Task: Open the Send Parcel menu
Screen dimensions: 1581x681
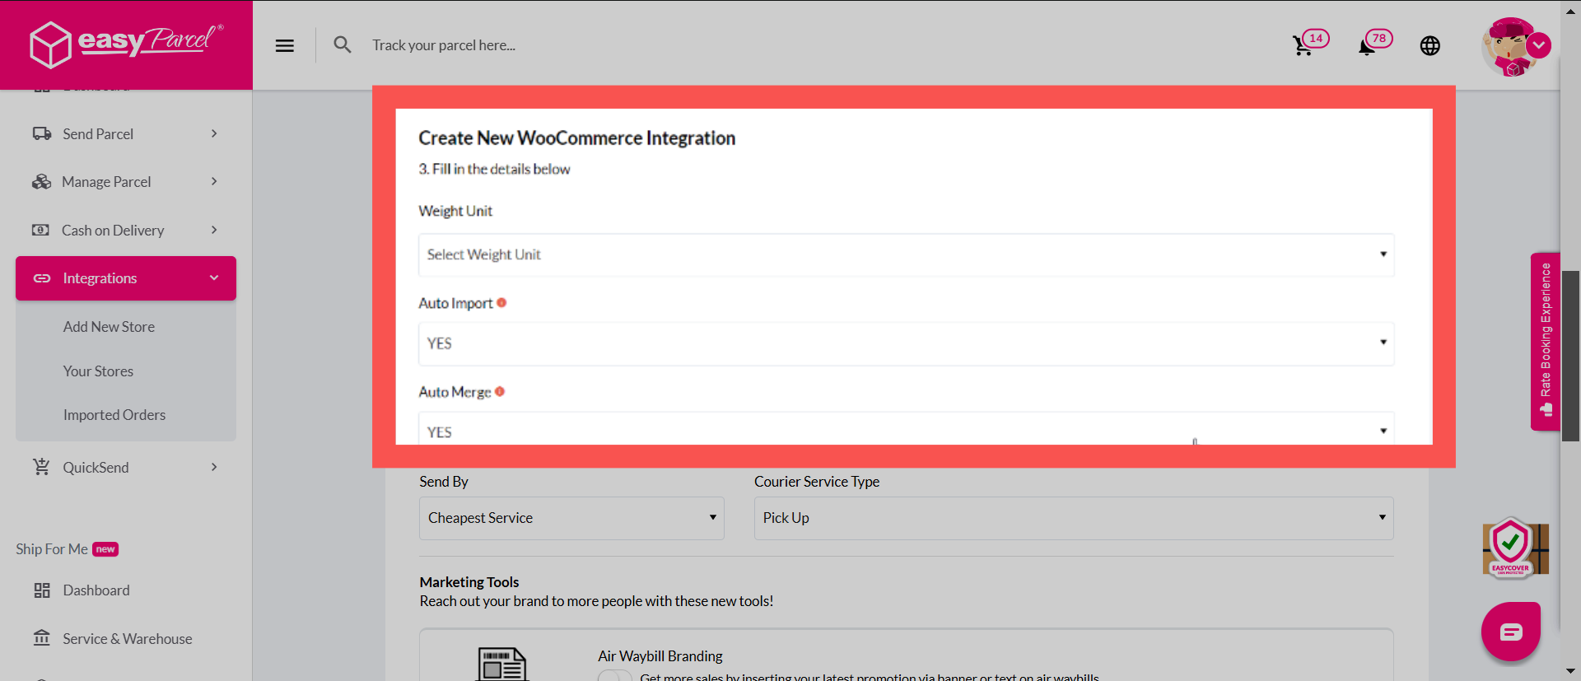Action: [126, 133]
